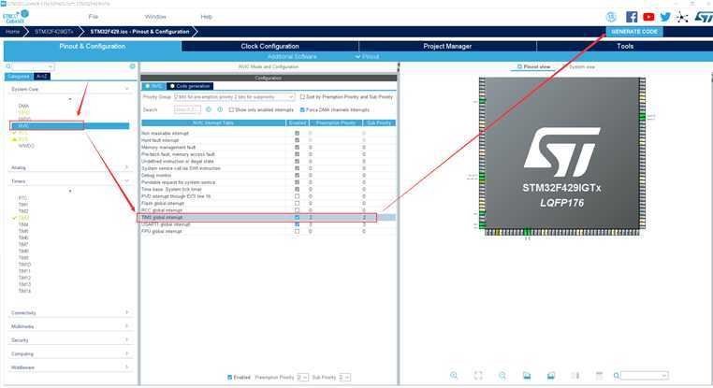Image resolution: width=713 pixels, height=388 pixels.
Task: Collapse the Timers category
Action: (127, 181)
